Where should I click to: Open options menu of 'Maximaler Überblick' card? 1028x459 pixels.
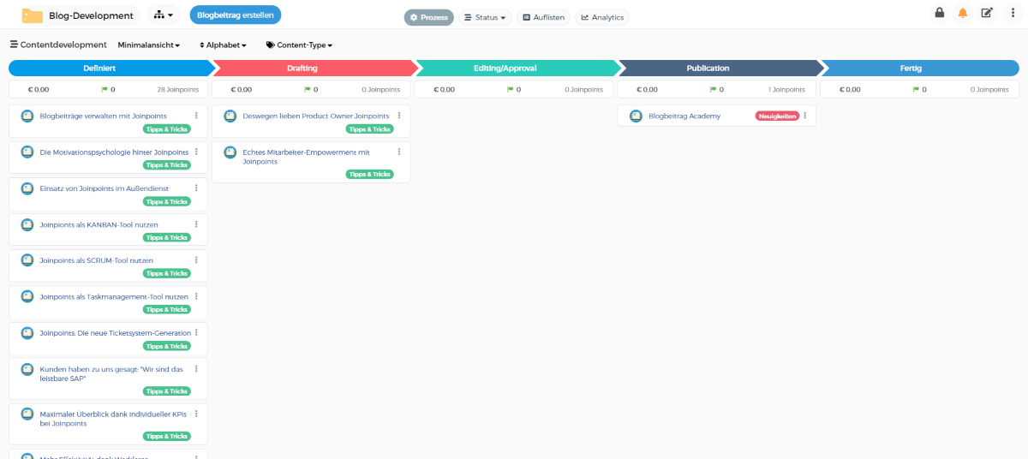point(196,414)
